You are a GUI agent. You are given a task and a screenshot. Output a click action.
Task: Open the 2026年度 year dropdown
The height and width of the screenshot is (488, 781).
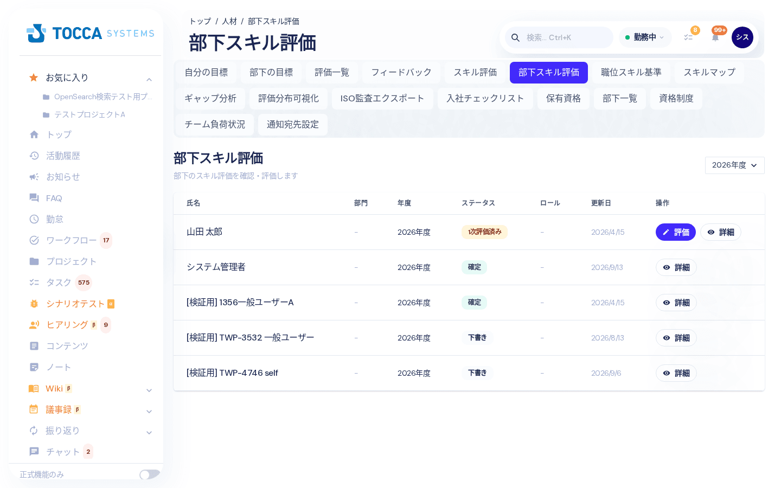(734, 165)
